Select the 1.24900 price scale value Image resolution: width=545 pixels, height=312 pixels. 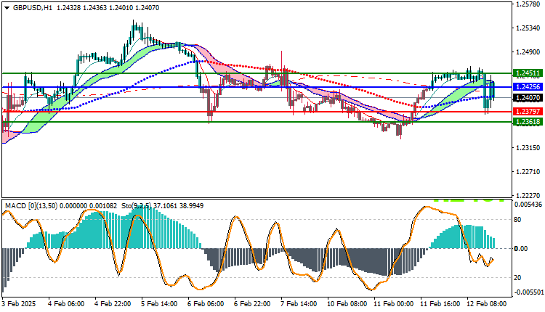click(x=528, y=52)
